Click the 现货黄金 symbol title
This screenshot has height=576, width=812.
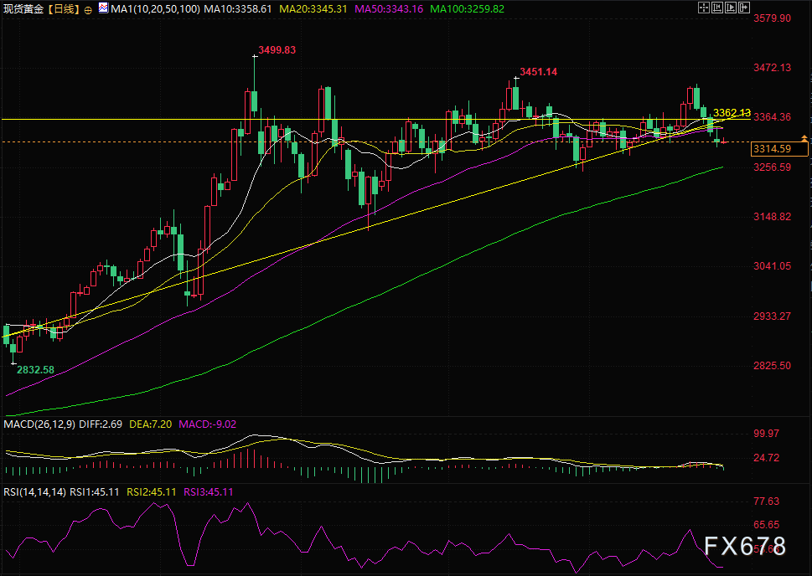(x=23, y=9)
